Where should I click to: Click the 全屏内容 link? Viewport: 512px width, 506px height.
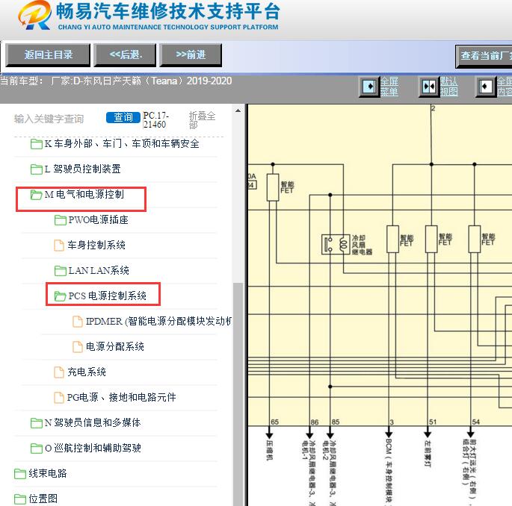[x=505, y=87]
